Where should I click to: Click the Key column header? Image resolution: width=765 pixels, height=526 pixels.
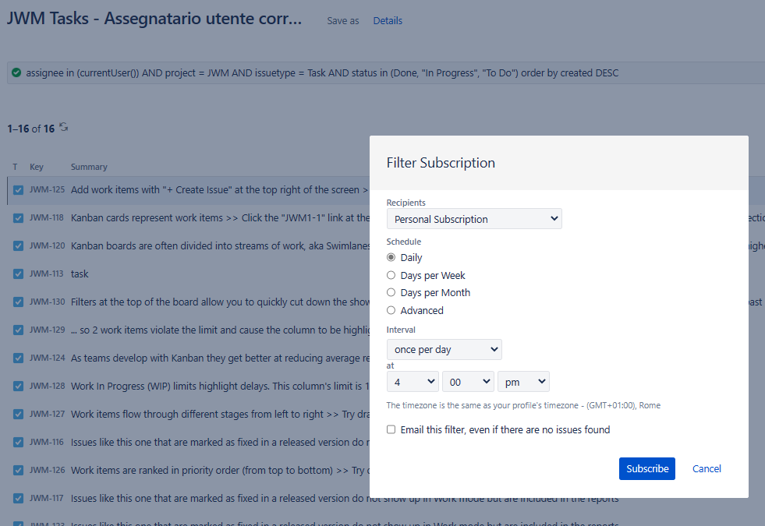[37, 167]
